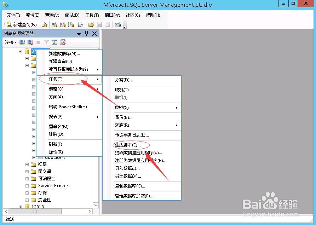
Task: Expand the 同义词 folder node
Action: [x=27, y=172]
